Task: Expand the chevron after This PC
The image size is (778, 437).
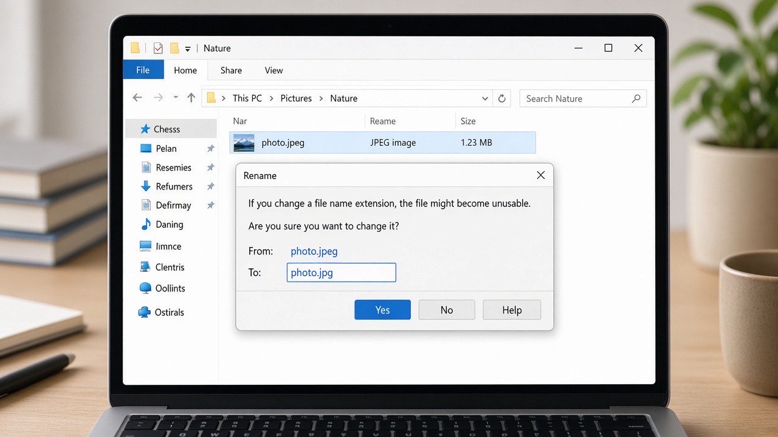Action: pyautogui.click(x=271, y=98)
